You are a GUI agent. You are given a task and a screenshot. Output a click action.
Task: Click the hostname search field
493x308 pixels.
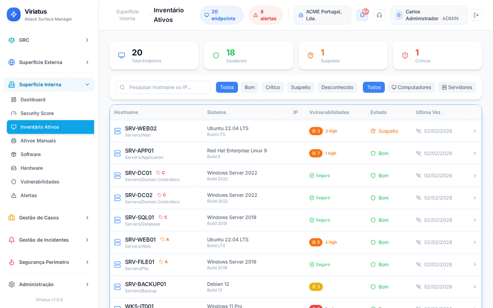coord(163,87)
